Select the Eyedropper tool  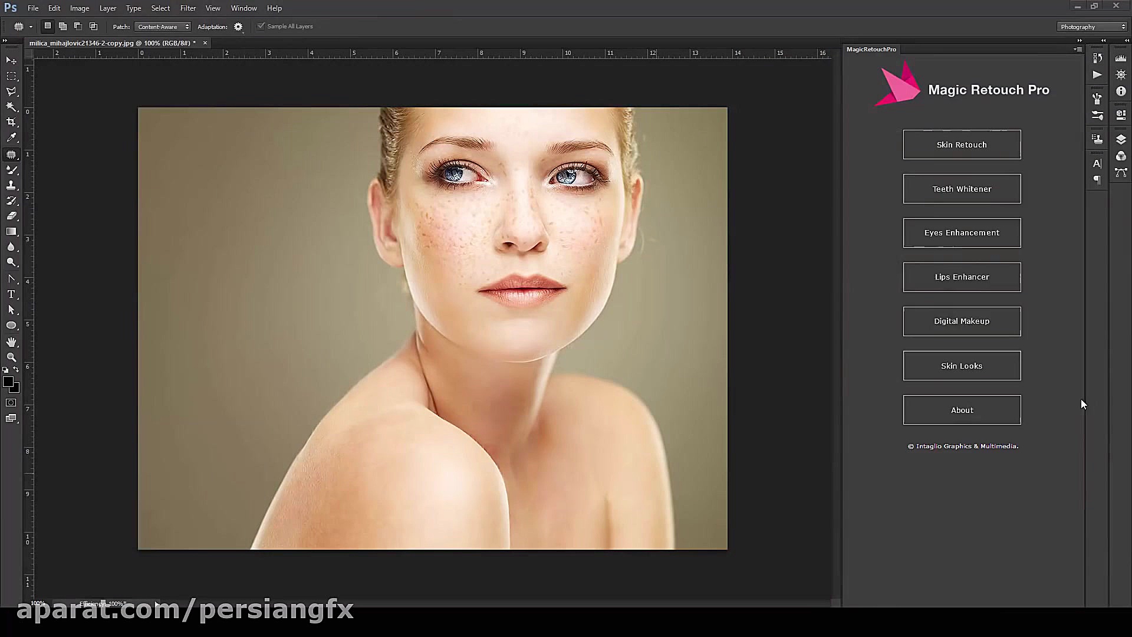(11, 137)
